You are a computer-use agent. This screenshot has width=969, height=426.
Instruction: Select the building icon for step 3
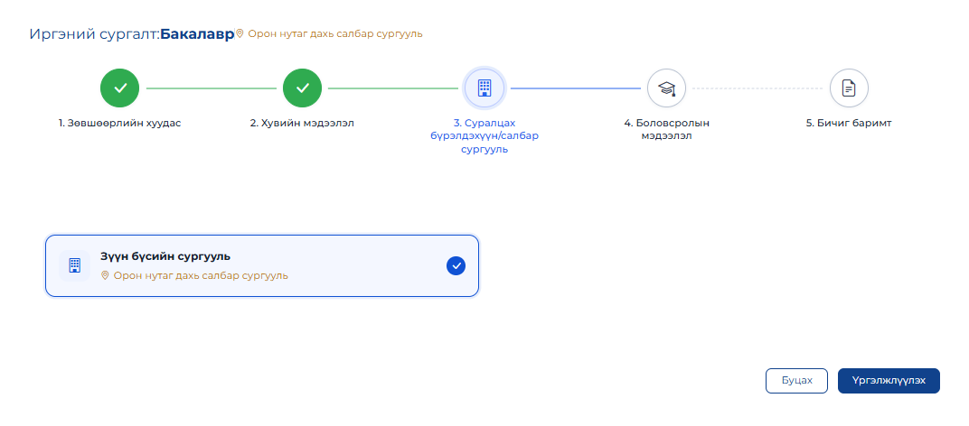[x=484, y=88]
